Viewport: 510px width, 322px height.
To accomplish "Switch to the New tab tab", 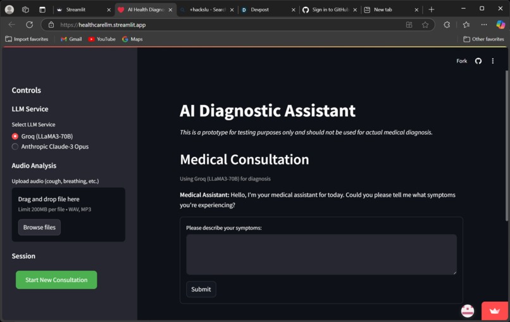I will (x=392, y=9).
